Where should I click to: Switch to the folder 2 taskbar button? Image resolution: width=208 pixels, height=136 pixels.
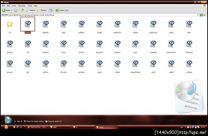pos(83,127)
